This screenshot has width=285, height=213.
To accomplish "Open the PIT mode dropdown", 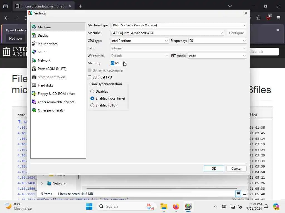I will tap(217, 56).
